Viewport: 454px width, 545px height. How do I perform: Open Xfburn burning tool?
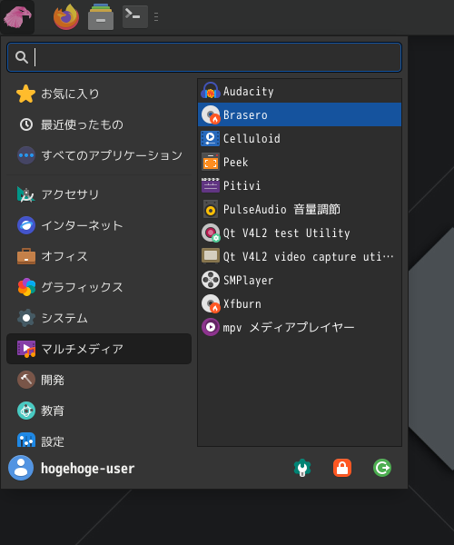(x=300, y=303)
